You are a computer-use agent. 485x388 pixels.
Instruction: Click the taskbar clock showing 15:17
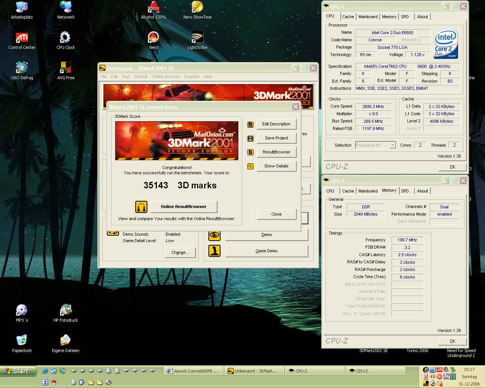469,369
